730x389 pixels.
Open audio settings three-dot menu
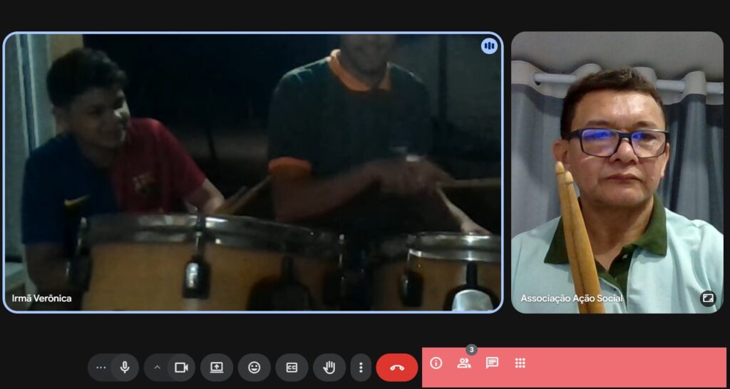tap(101, 368)
